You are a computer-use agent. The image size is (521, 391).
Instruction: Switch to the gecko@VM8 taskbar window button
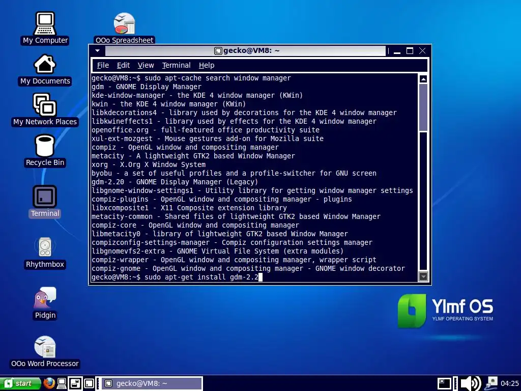[152, 383]
